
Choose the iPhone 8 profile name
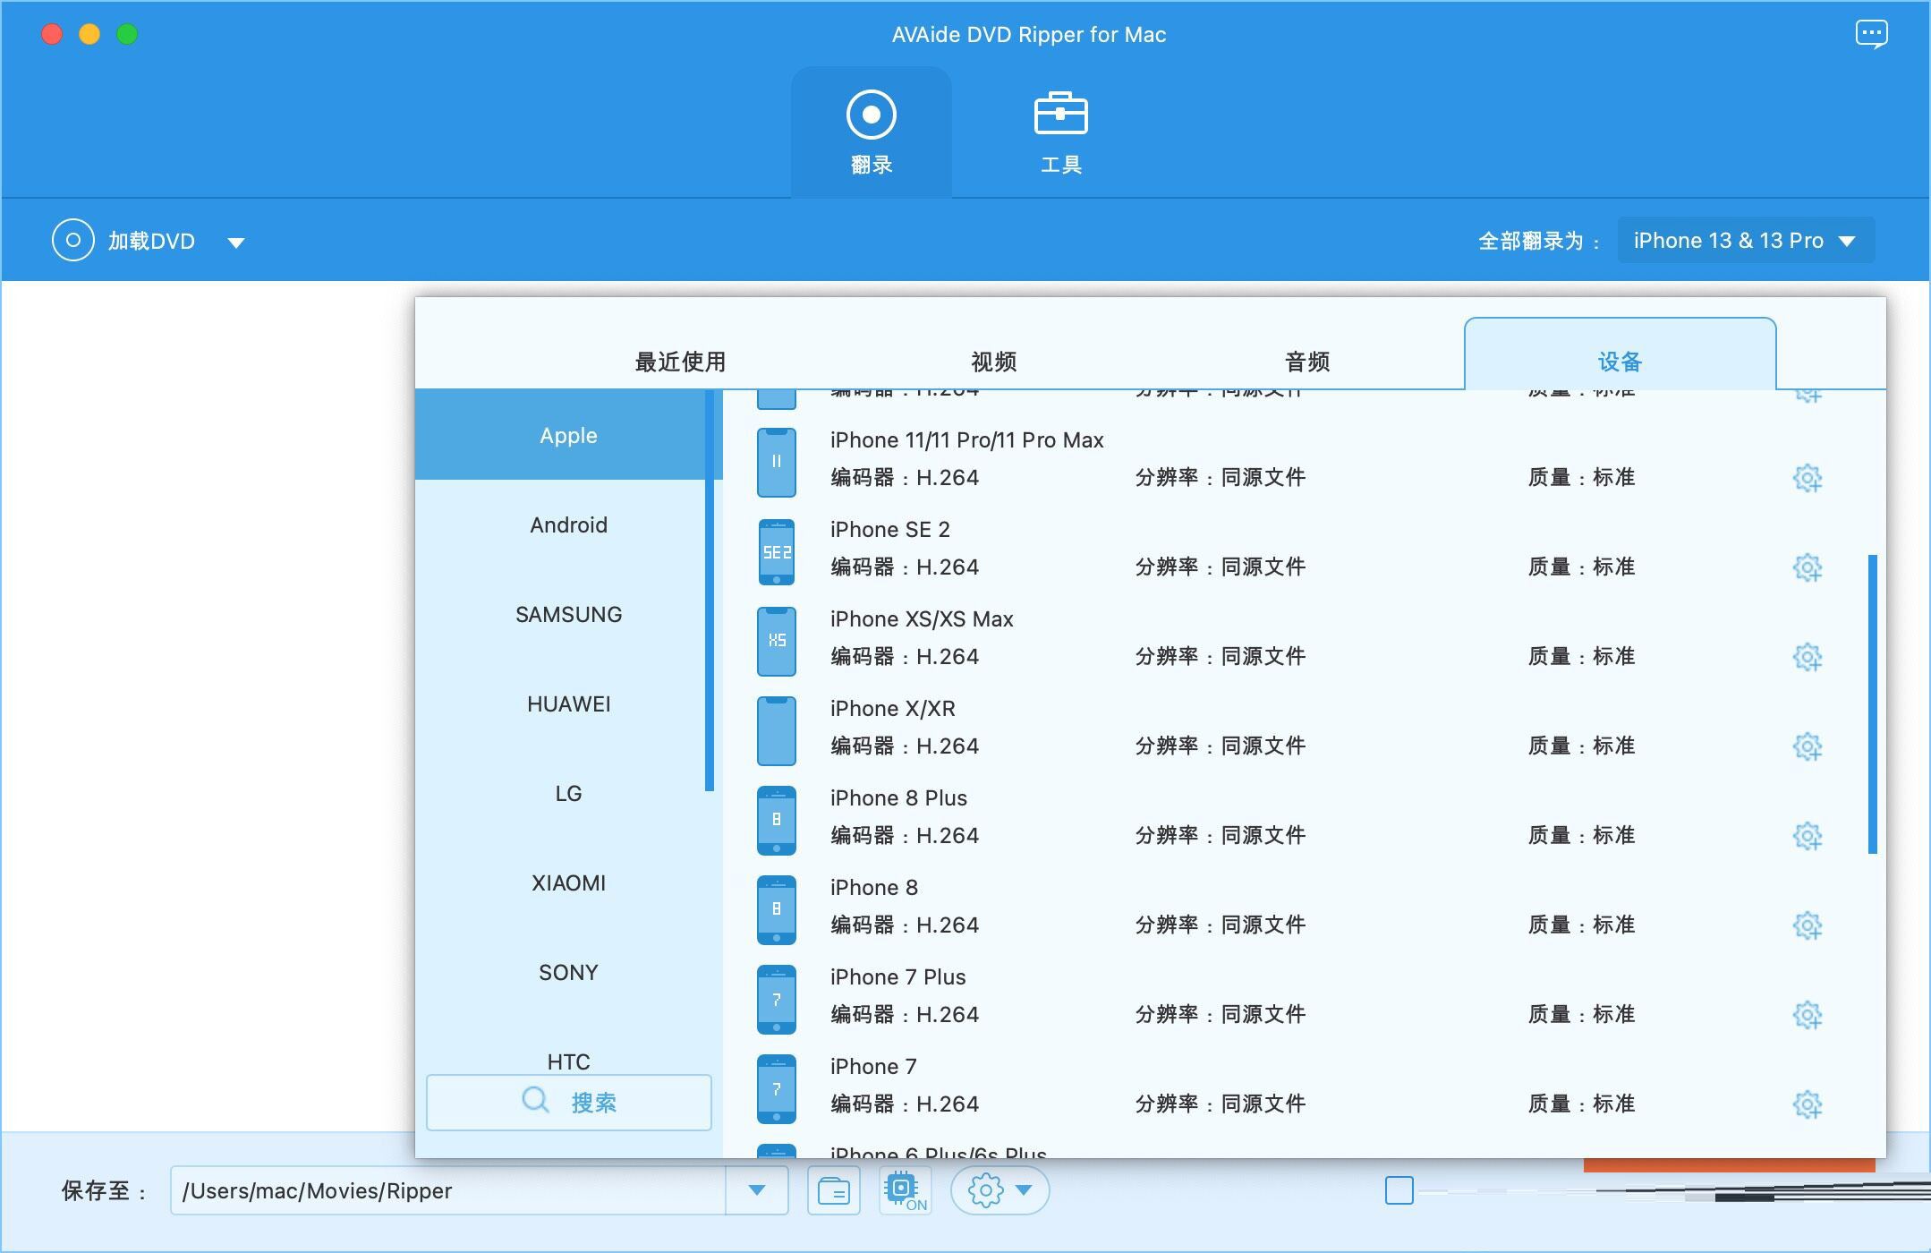tap(873, 887)
